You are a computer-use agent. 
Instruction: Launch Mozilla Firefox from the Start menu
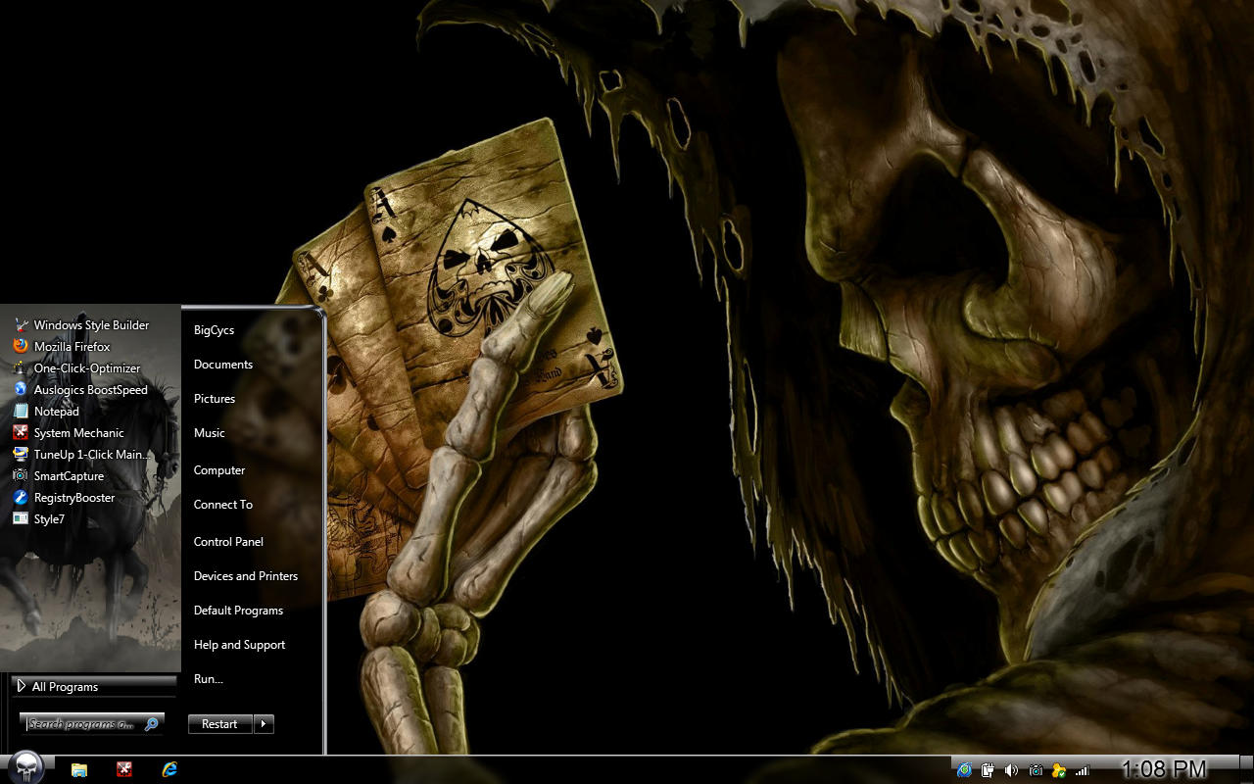point(72,346)
